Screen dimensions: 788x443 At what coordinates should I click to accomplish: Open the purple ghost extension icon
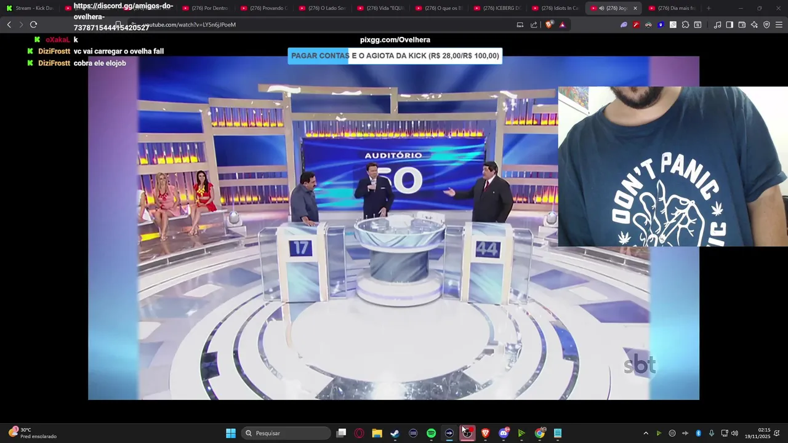pos(624,25)
